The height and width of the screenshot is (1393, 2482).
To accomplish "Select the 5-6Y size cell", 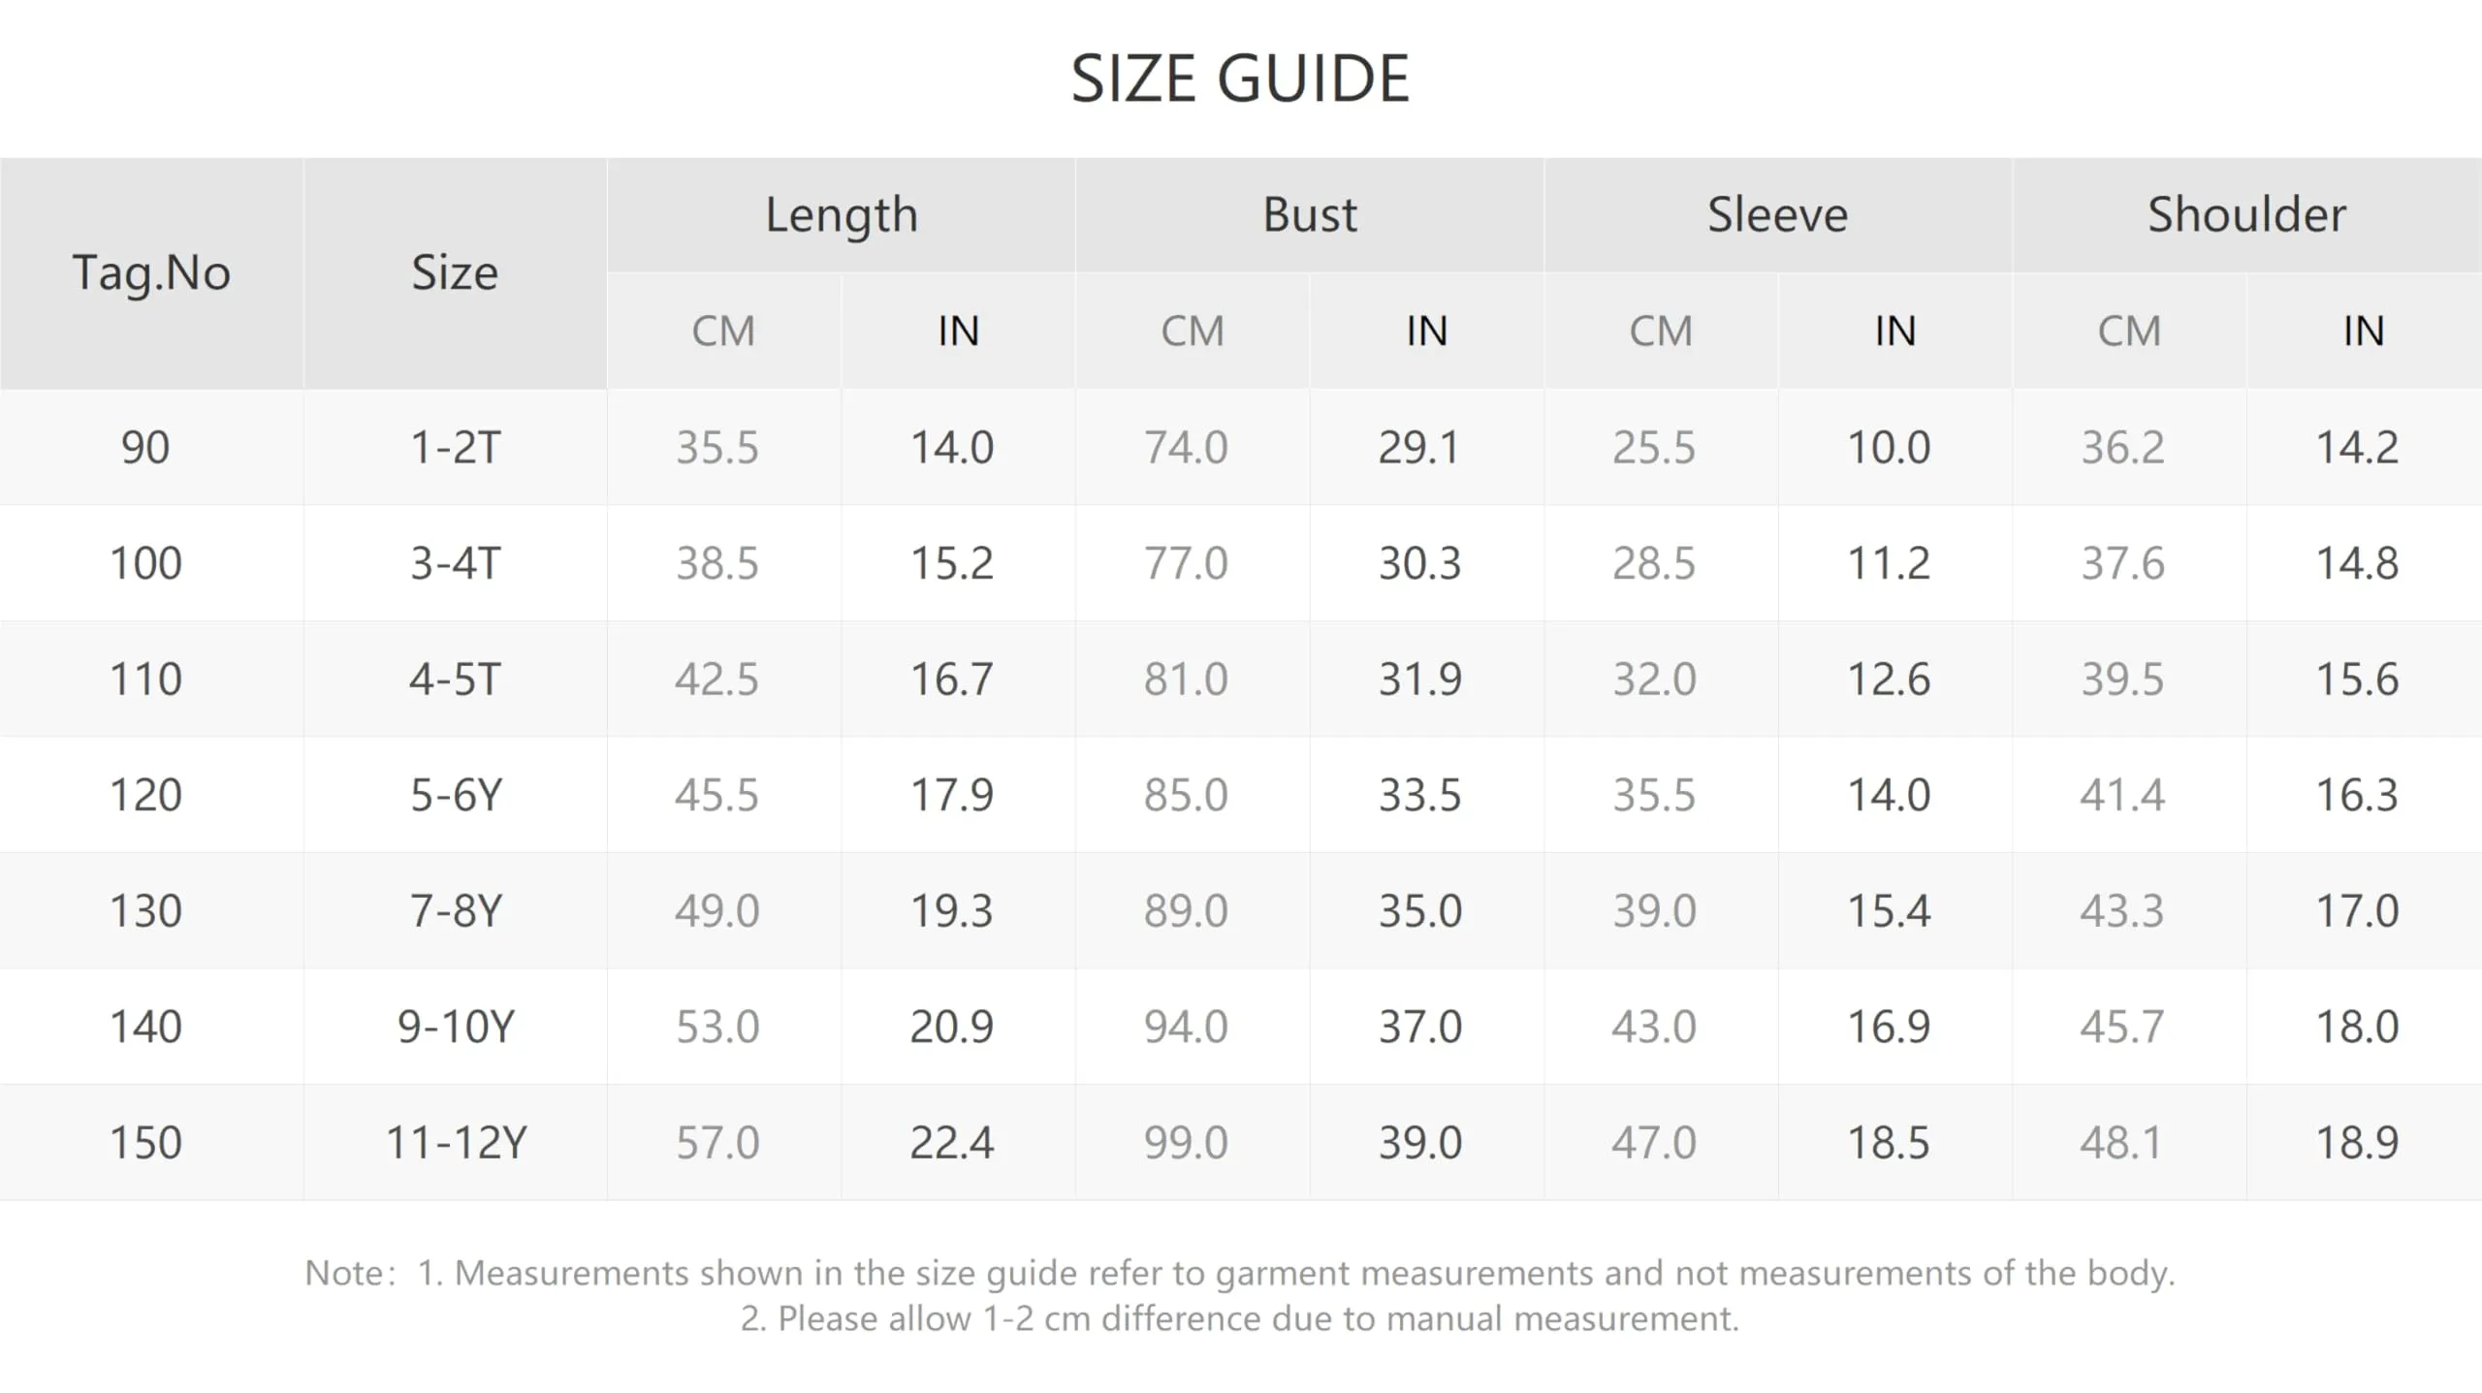I will click(456, 796).
